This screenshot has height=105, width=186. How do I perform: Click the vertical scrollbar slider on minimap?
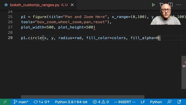click(x=184, y=72)
